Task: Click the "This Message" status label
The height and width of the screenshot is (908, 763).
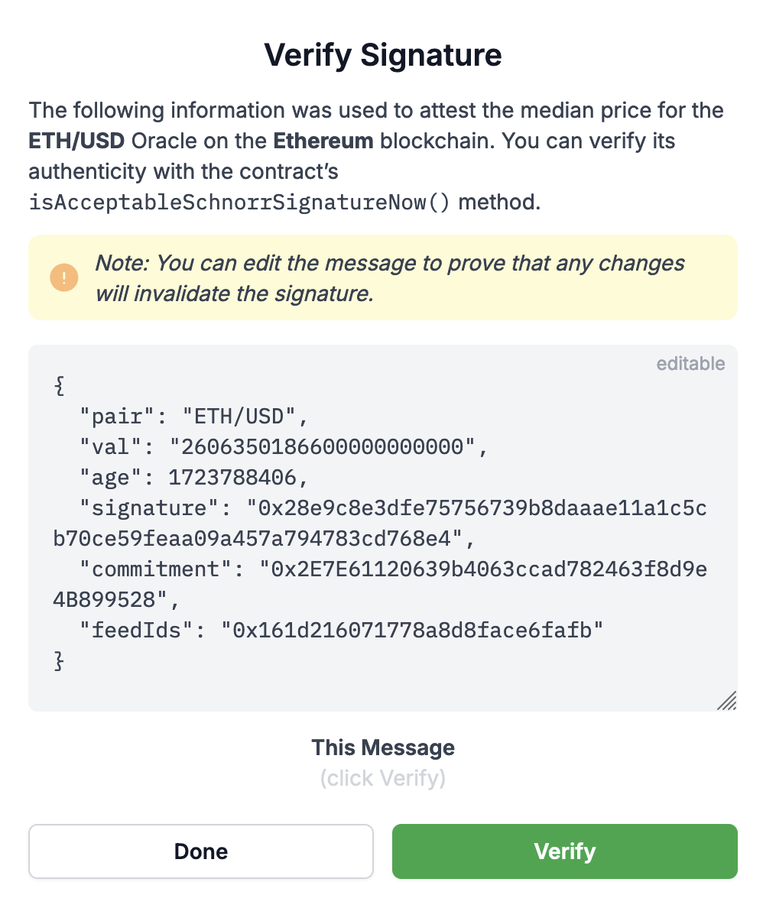Action: [382, 747]
